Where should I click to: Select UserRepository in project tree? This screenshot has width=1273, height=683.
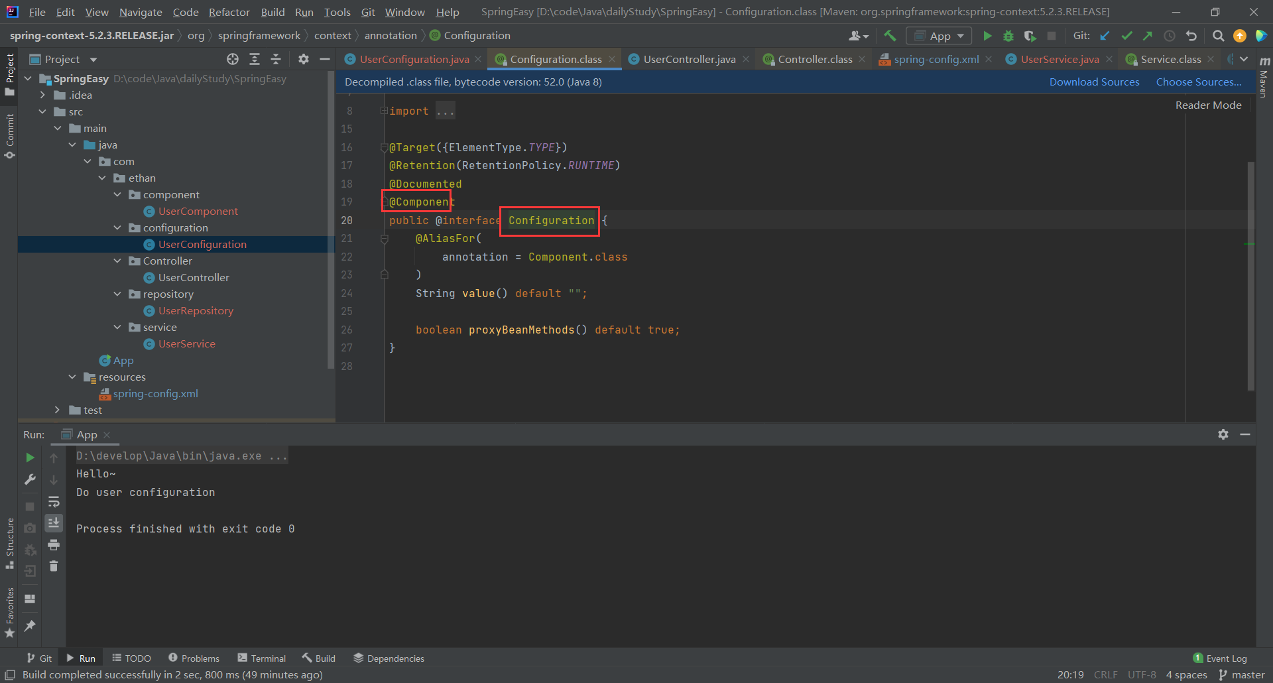click(196, 310)
